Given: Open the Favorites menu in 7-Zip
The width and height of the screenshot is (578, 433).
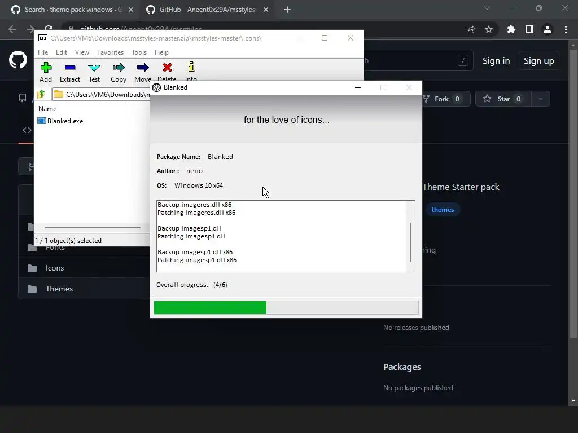Looking at the screenshot, I should click(110, 52).
